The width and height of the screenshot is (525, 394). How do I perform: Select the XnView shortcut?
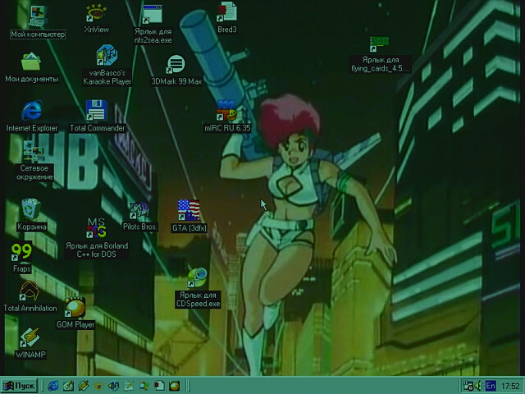coord(97,13)
